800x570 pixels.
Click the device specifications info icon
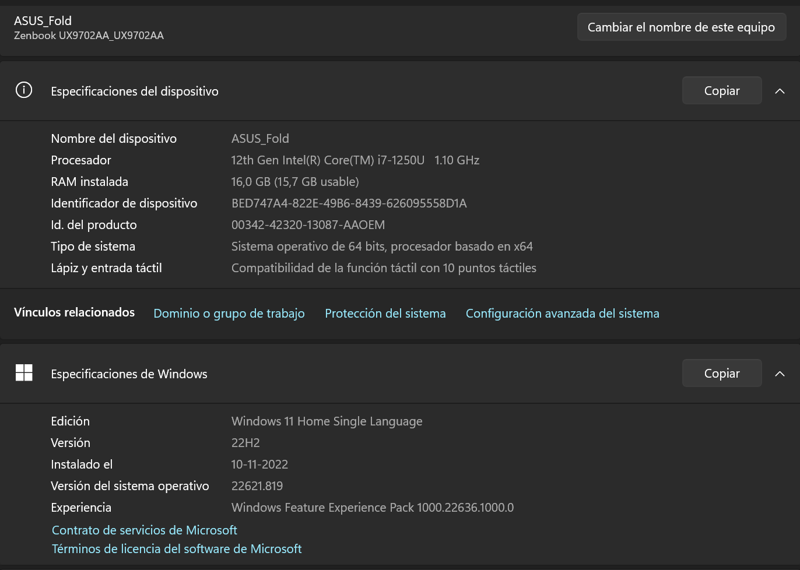[24, 90]
